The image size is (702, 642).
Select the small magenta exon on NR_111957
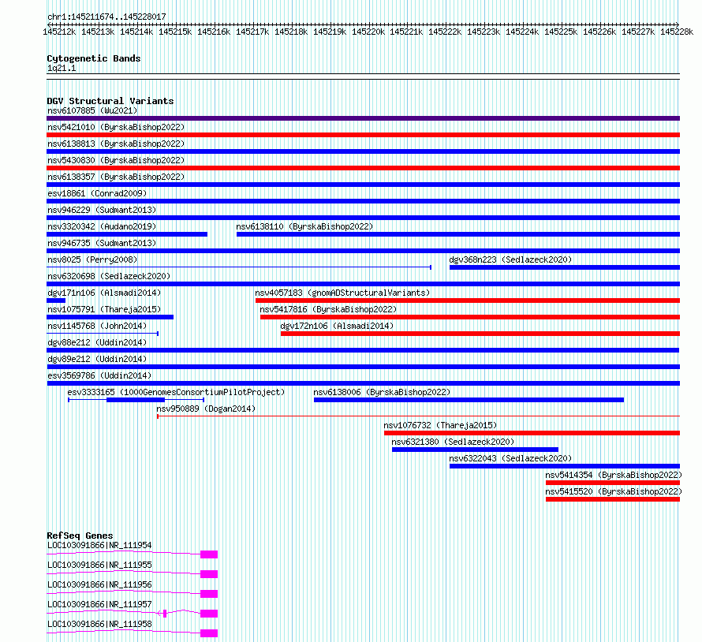point(165,614)
